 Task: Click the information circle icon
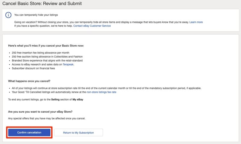8,15
